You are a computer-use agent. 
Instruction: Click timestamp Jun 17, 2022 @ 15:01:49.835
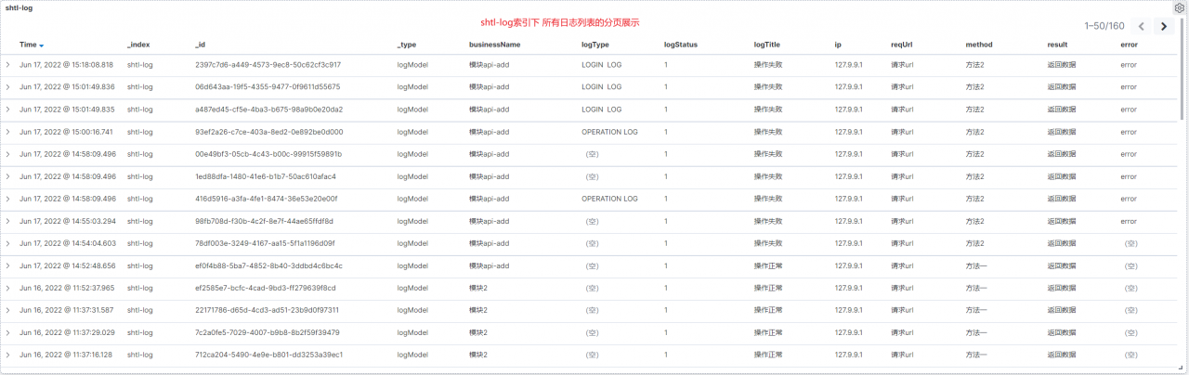coord(67,110)
